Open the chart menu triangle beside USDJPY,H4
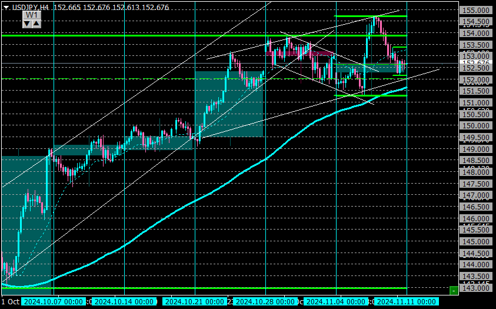The width and height of the screenshot is (496, 309). [x=6, y=8]
